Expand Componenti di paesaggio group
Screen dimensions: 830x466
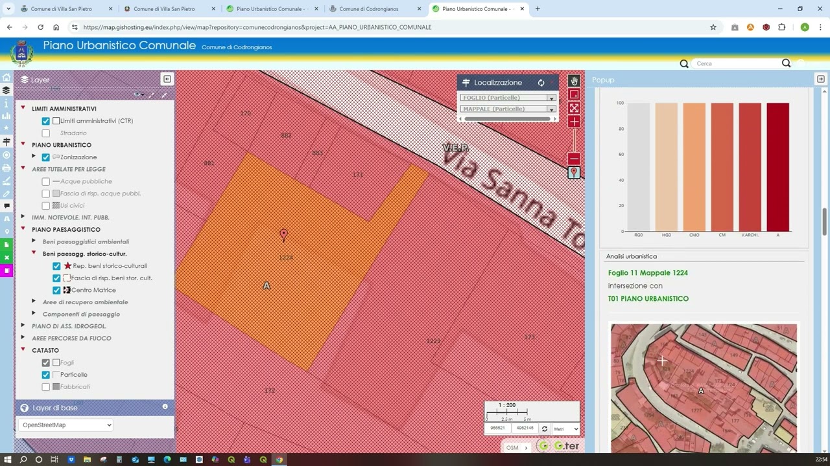(x=34, y=314)
